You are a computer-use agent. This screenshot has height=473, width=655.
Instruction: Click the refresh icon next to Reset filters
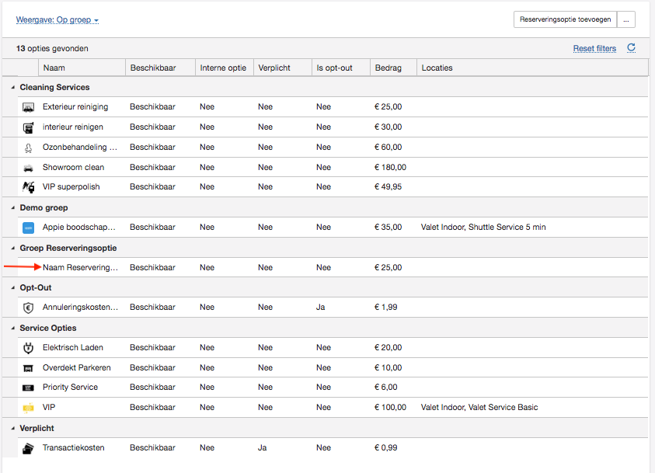pos(631,48)
